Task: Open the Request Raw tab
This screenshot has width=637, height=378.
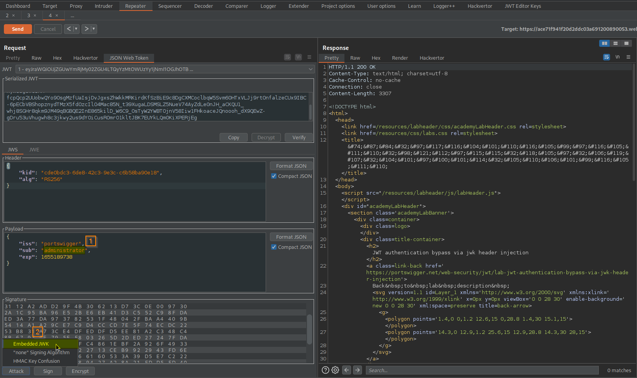Action: pos(36,58)
